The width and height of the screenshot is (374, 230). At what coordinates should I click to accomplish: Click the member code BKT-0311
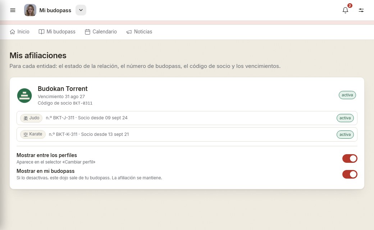[82, 103]
